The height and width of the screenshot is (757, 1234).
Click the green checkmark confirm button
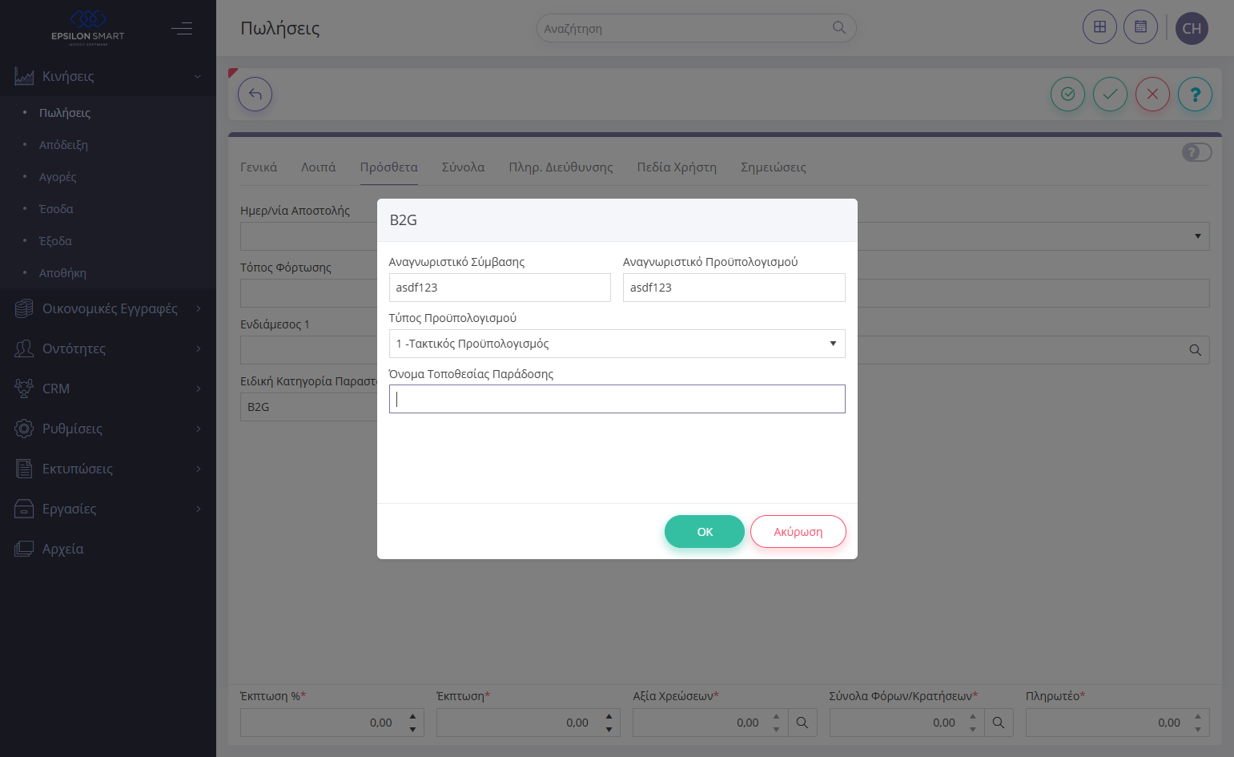[x=1110, y=95]
